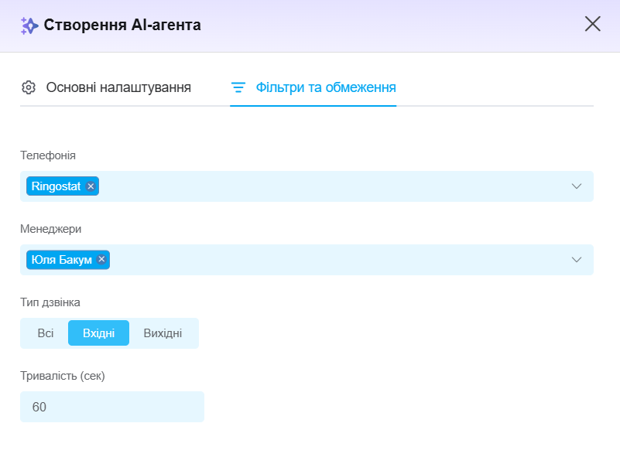Open the Менеджери select box
Screen dimensions: 620x464
307,260
